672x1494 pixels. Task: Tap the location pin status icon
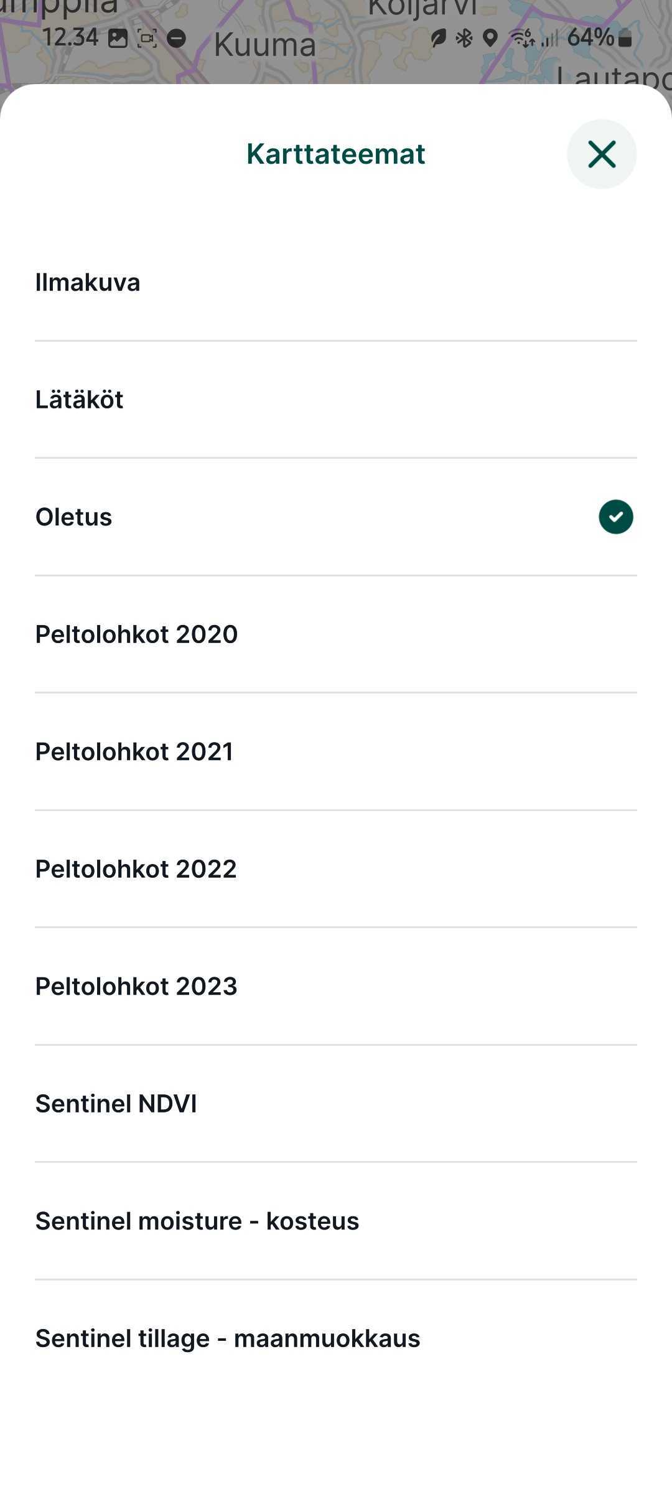click(x=490, y=39)
